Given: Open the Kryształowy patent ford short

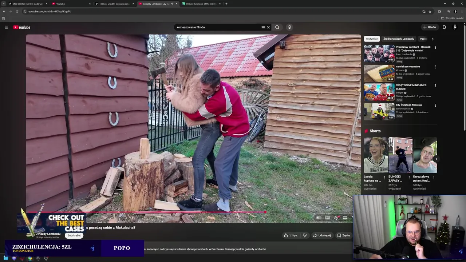Looking at the screenshot, I should [425, 155].
